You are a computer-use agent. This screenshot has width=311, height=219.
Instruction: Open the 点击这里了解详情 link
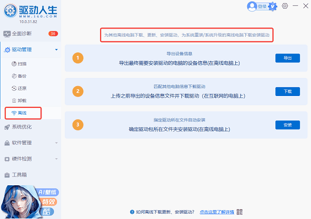[x=217, y=212]
